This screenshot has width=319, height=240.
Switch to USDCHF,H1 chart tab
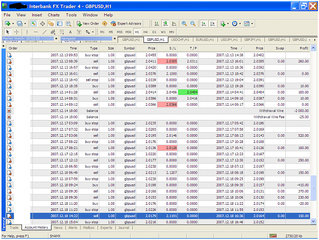(180, 39)
